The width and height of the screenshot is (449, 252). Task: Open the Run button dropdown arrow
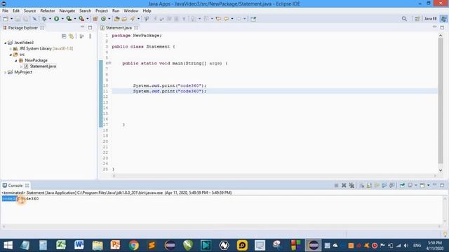click(x=62, y=19)
